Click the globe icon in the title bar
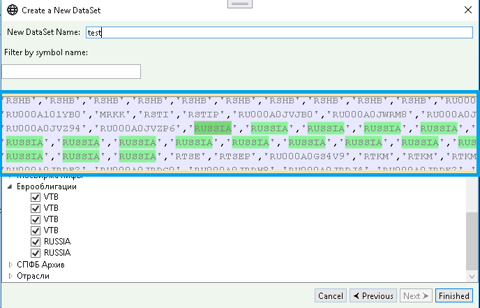This screenshot has width=480, height=308. tap(13, 10)
